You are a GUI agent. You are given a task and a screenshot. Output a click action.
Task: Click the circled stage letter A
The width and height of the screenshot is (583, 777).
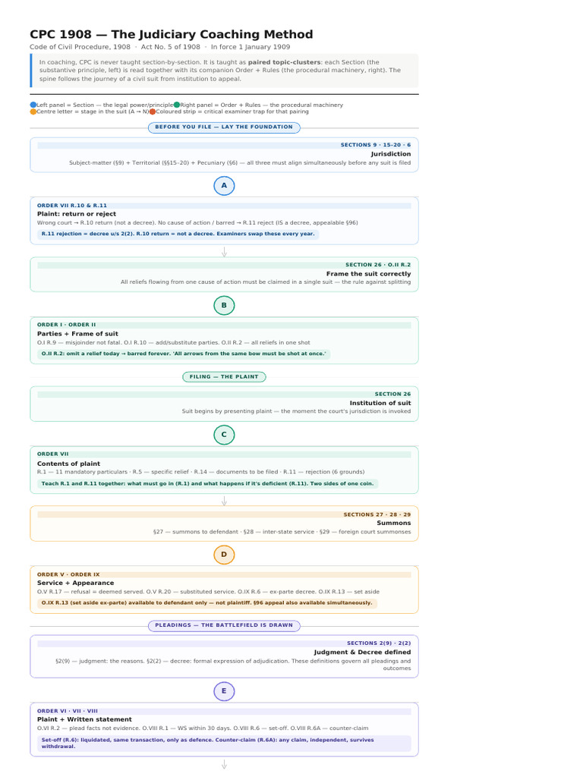[x=224, y=185]
